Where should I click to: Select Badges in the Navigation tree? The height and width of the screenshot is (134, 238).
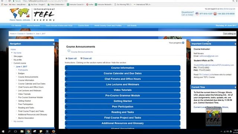pyautogui.click(x=21, y=73)
